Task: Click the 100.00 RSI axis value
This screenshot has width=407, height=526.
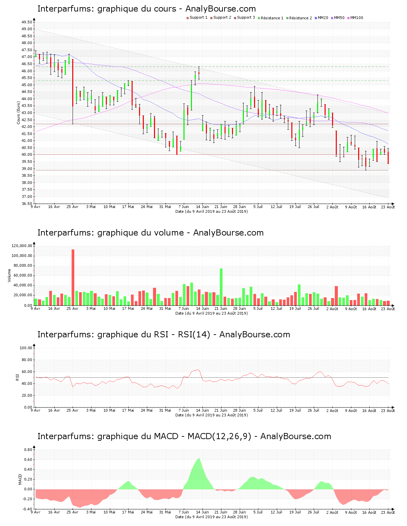Action: point(26,348)
